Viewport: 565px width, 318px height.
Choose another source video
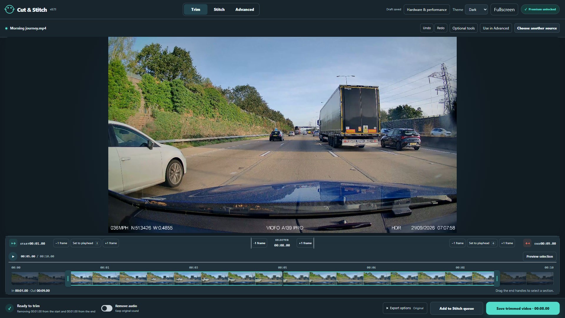tap(537, 28)
